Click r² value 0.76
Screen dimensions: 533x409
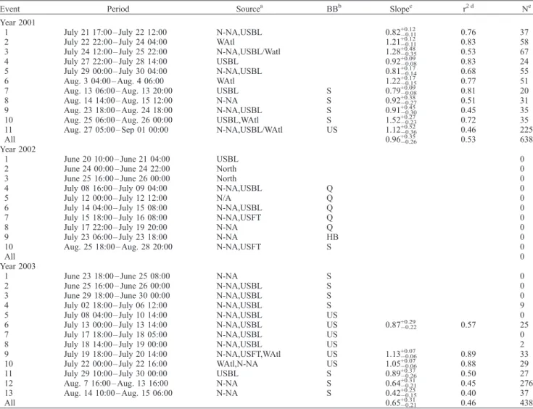468,33
